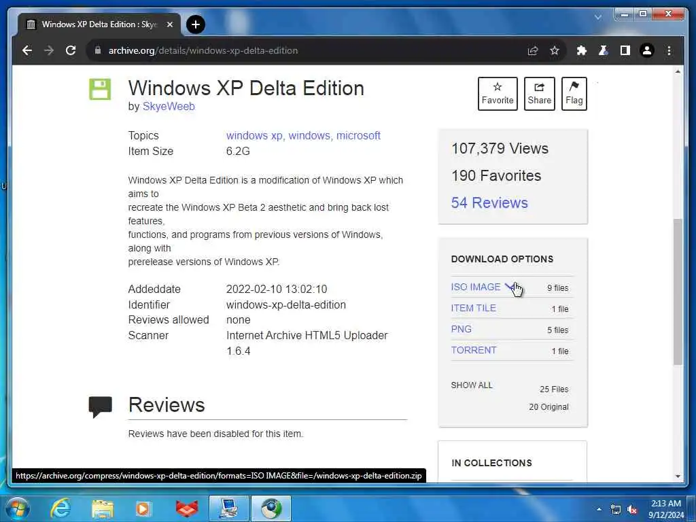This screenshot has width=696, height=522.
Task: Select the Windows XP Delta Edition tab
Action: tap(99, 24)
